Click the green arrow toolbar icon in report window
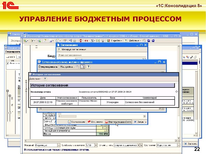 click(39, 41)
